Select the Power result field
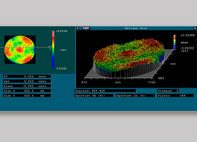Viewport: 197px width, 142px height. click(27, 86)
